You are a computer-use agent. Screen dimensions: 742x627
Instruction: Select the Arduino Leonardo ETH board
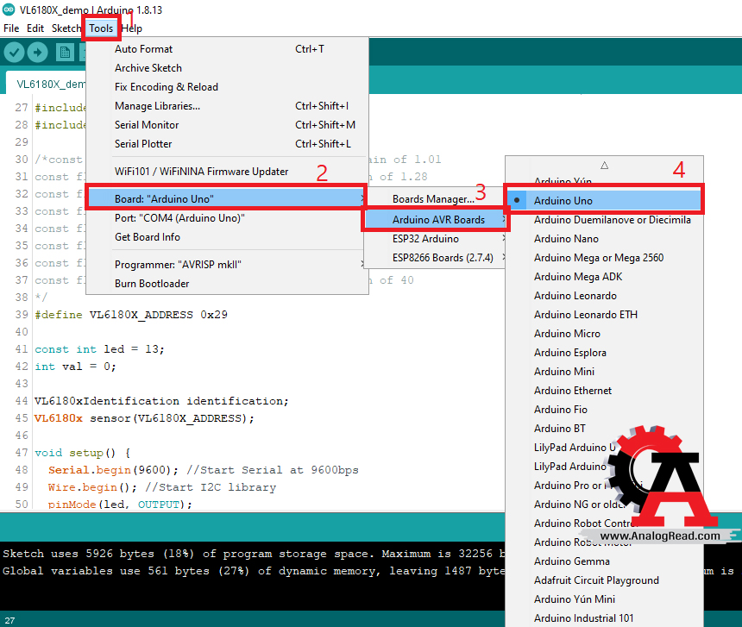[604, 315]
